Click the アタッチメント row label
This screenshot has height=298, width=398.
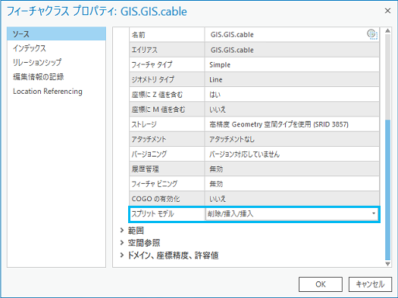pos(149,139)
